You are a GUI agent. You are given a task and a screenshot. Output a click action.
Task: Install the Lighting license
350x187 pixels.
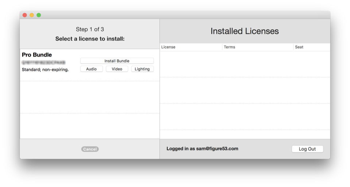(142, 69)
